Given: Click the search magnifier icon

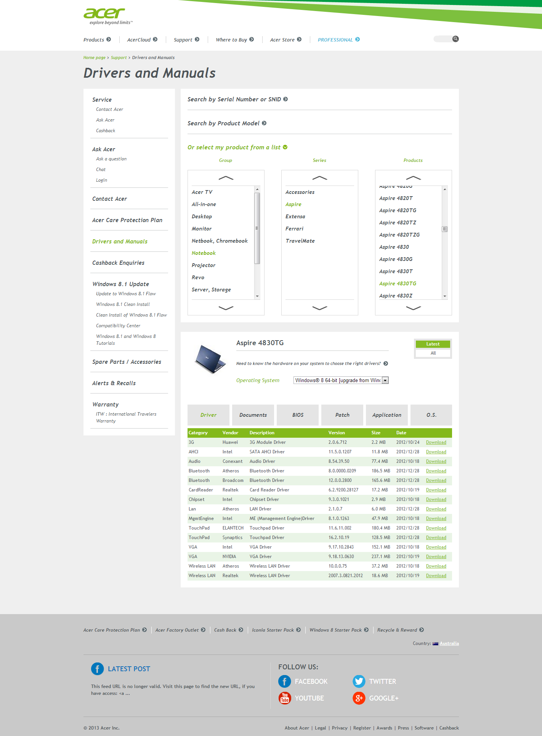Looking at the screenshot, I should (455, 39).
